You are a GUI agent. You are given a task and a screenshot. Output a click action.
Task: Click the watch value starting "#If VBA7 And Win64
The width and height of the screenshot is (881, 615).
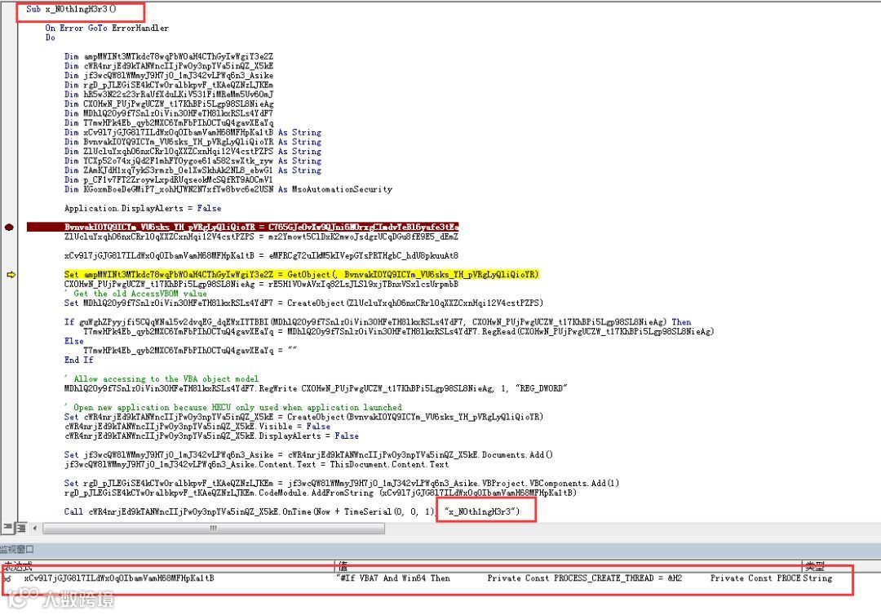coord(569,578)
